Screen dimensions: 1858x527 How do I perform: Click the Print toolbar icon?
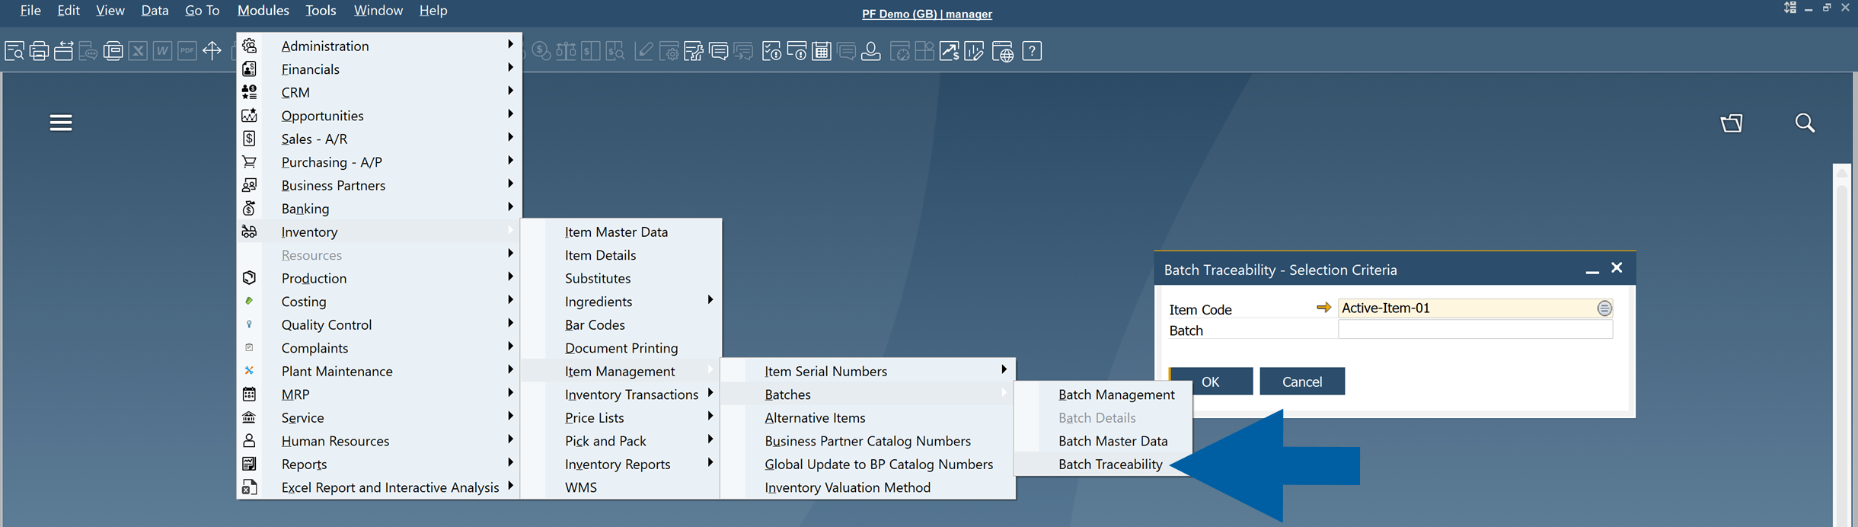point(39,51)
